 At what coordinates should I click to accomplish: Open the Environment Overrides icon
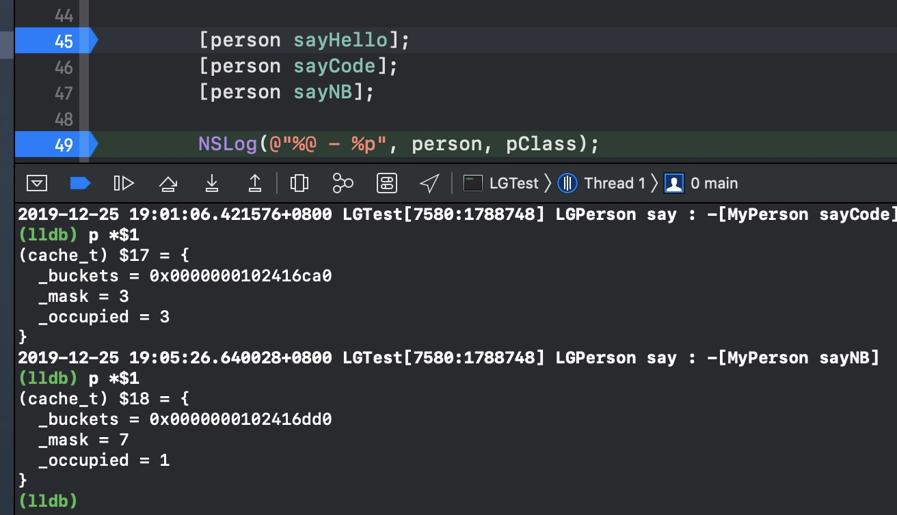point(386,183)
